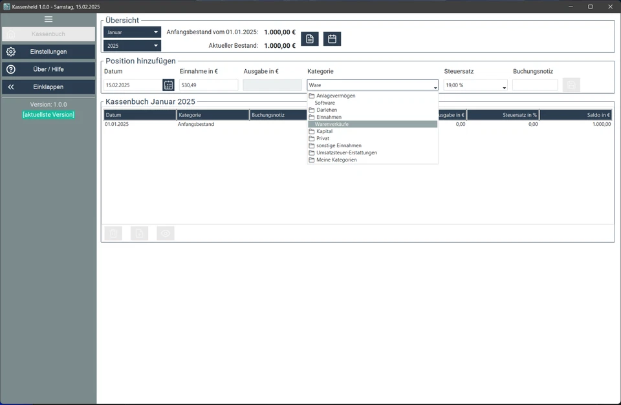
Task: Click the trash delete icon below table
Action: [x=113, y=233]
